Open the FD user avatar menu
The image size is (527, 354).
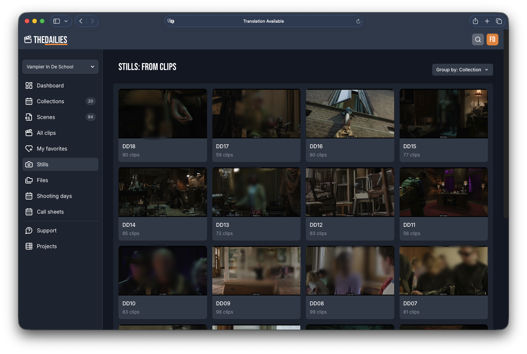492,39
